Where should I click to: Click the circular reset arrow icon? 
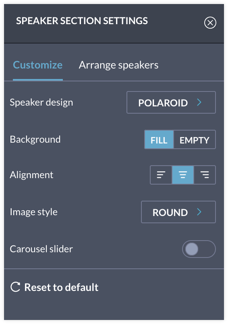[x=15, y=287]
